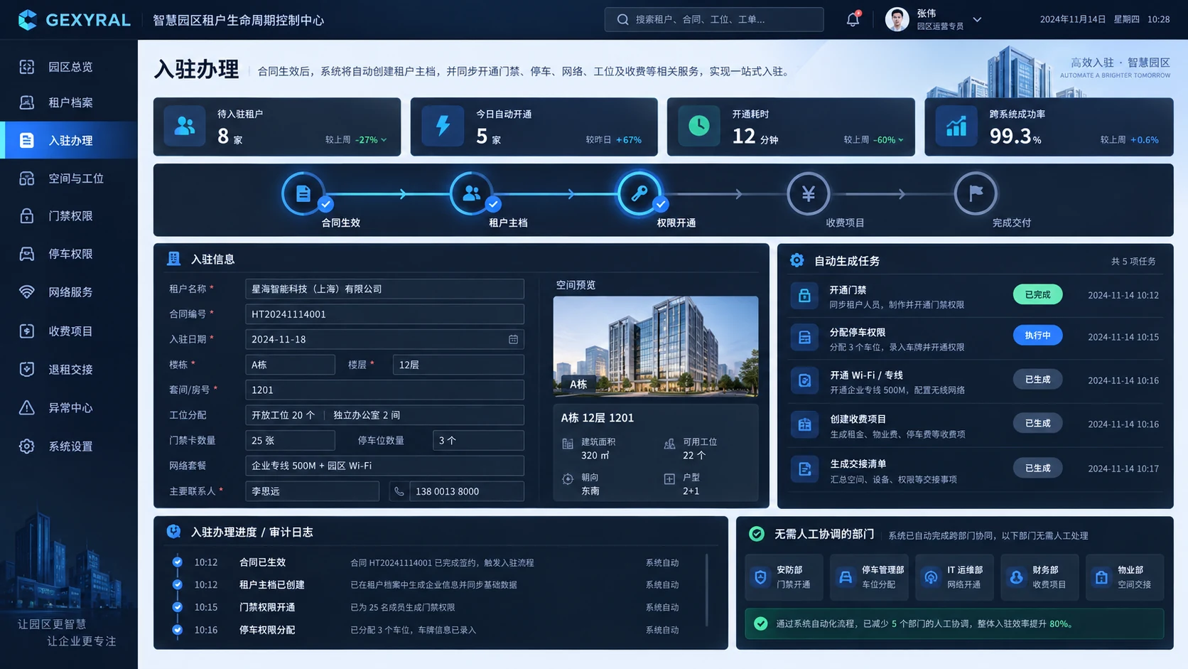This screenshot has height=669, width=1188.
Task: Expand the user account dropdown arrow
Action: pos(978,20)
